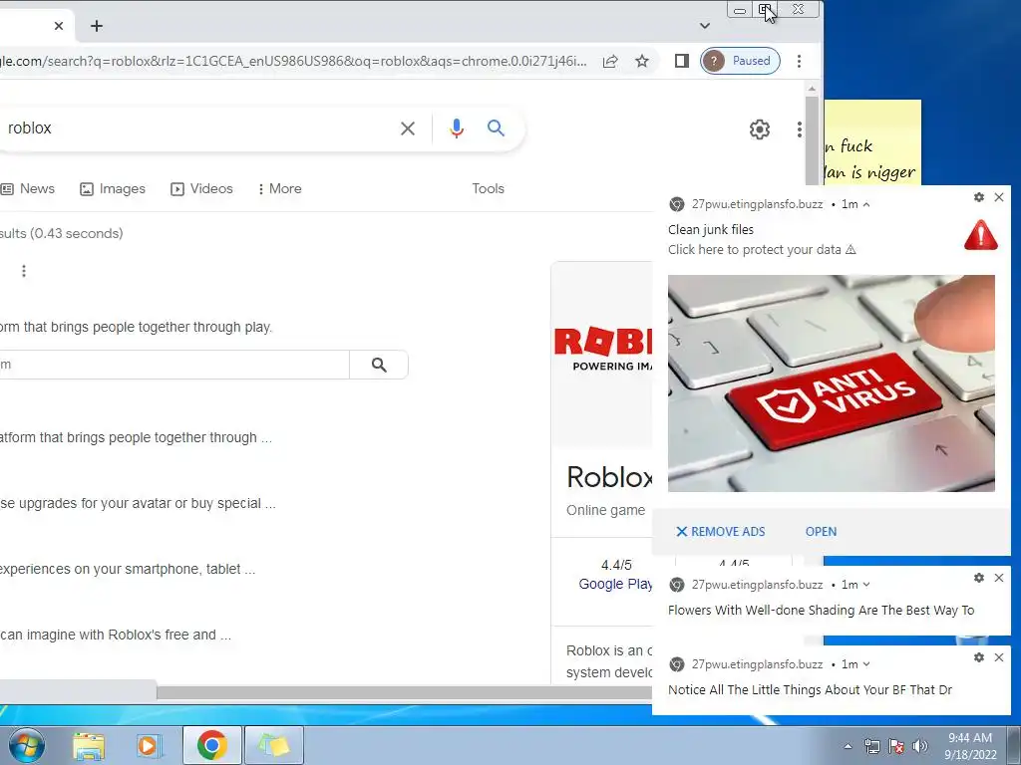The width and height of the screenshot is (1021, 765).
Task: Dismiss the Clean junk files notification
Action: (999, 197)
